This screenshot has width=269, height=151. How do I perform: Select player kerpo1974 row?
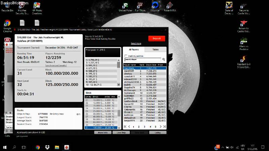tap(145, 120)
